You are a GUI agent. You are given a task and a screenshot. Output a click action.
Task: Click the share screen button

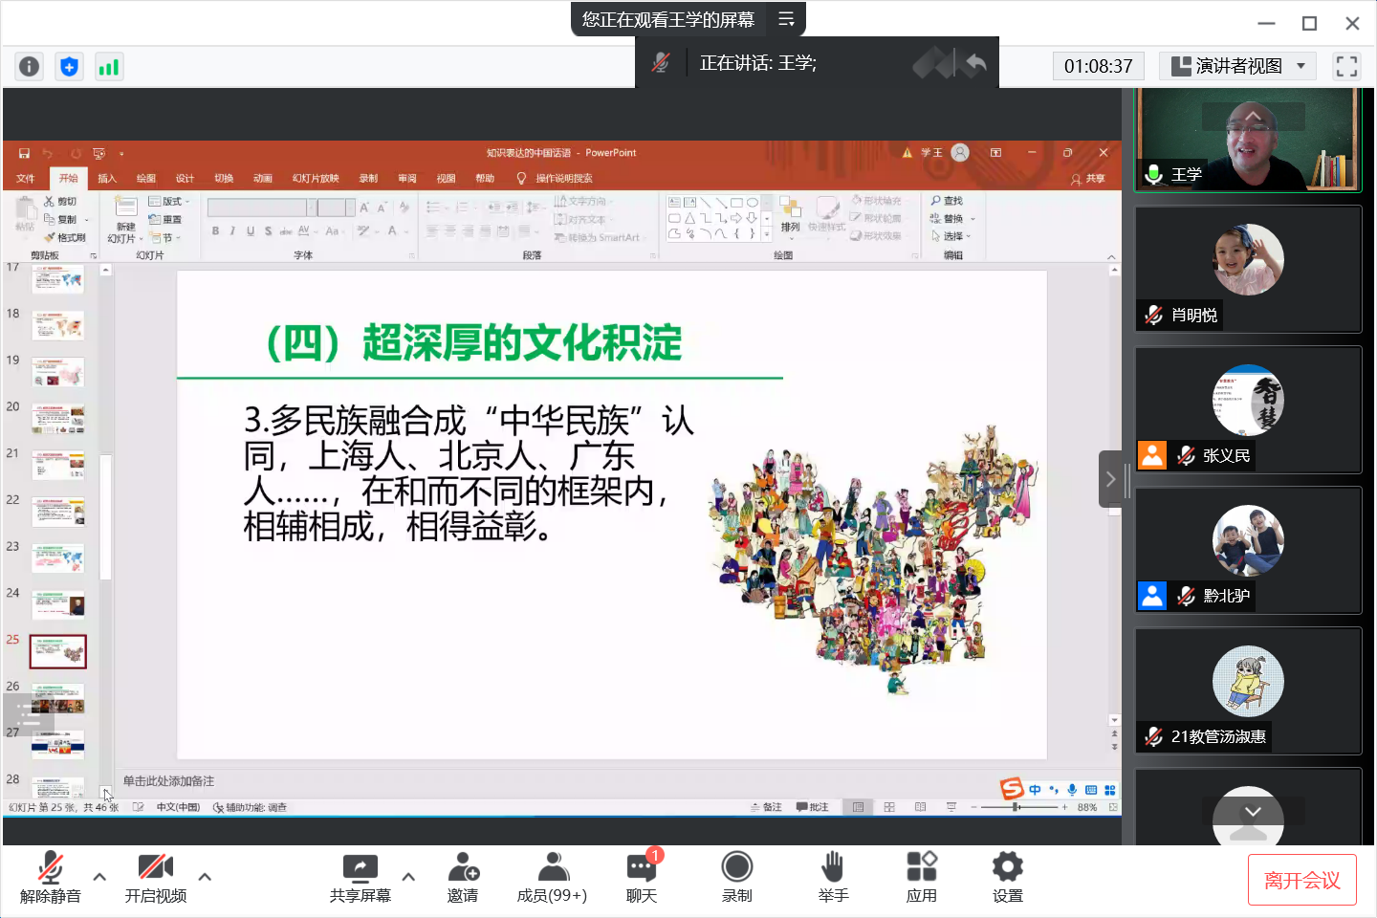tap(360, 876)
